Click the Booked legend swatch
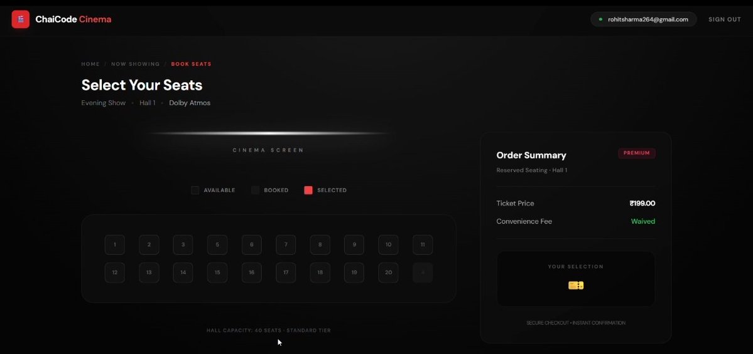 256,190
